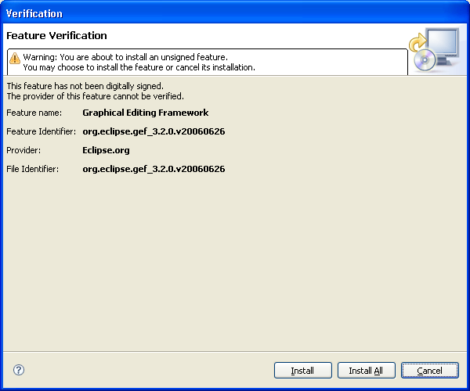The image size is (470, 391).
Task: Click 'The provider of this feature cannot be verified' line
Action: (95, 96)
